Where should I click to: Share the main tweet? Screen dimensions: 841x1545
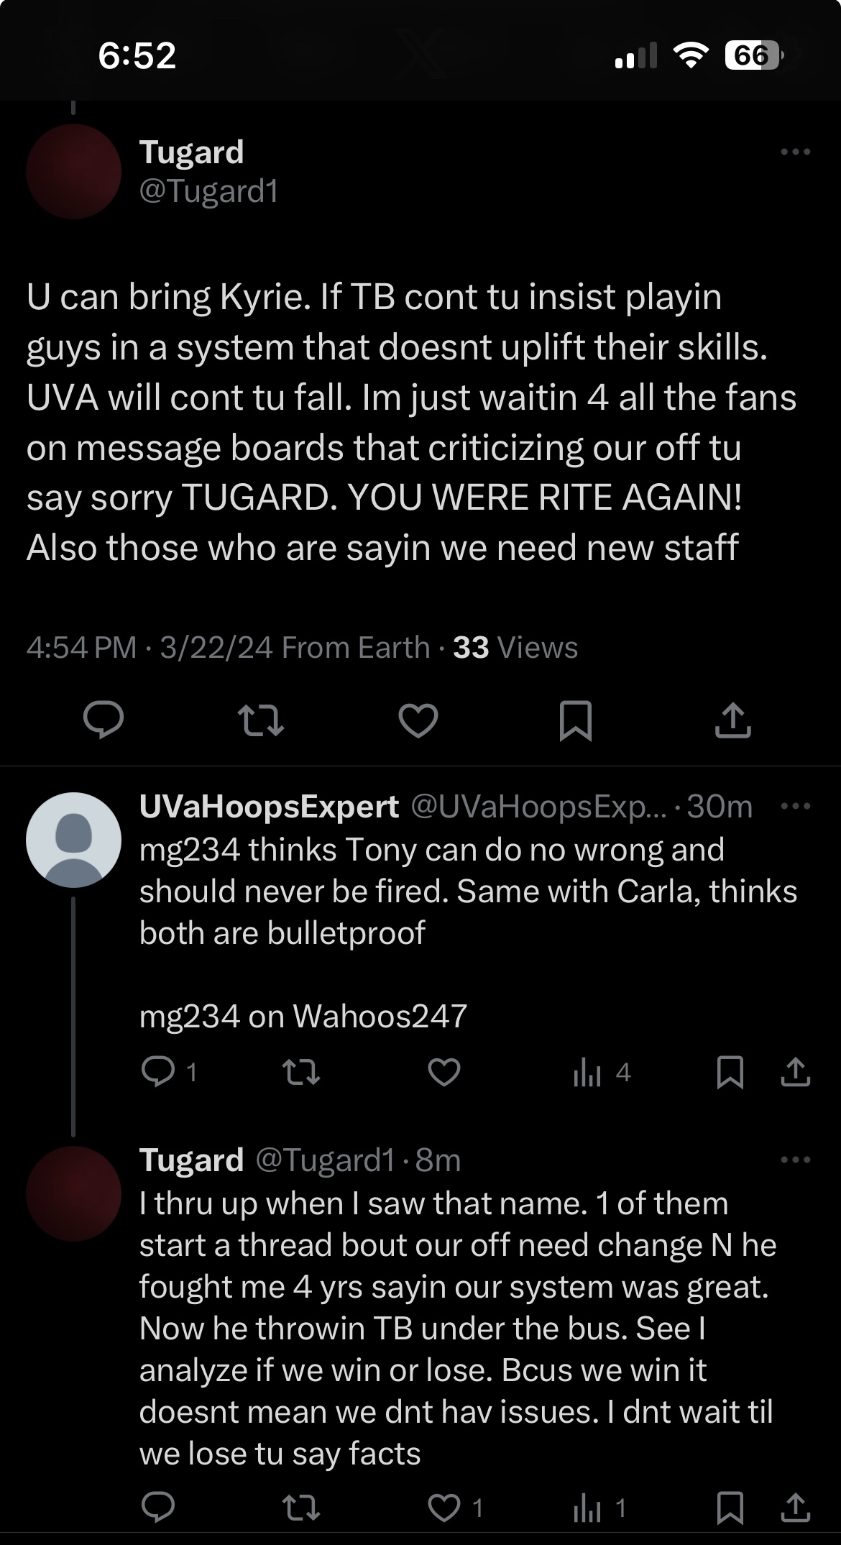tap(732, 720)
